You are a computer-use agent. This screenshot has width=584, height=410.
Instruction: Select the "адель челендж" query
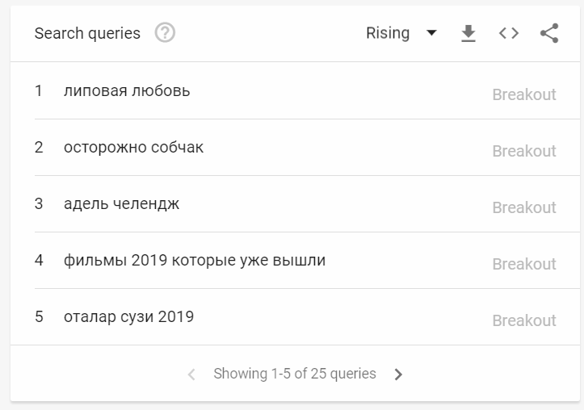coord(121,203)
